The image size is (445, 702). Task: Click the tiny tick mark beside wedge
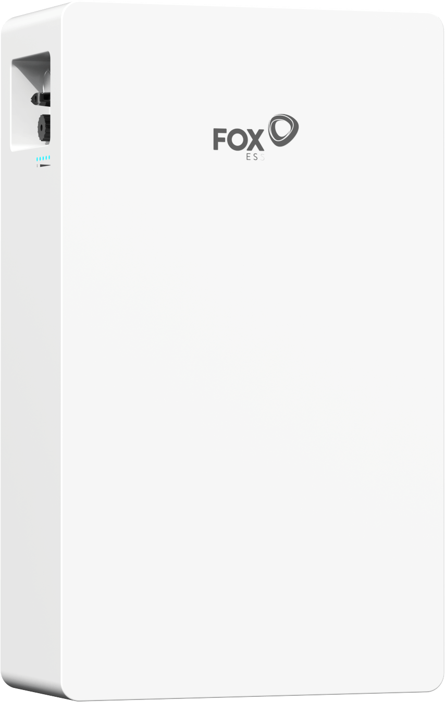tap(37, 166)
